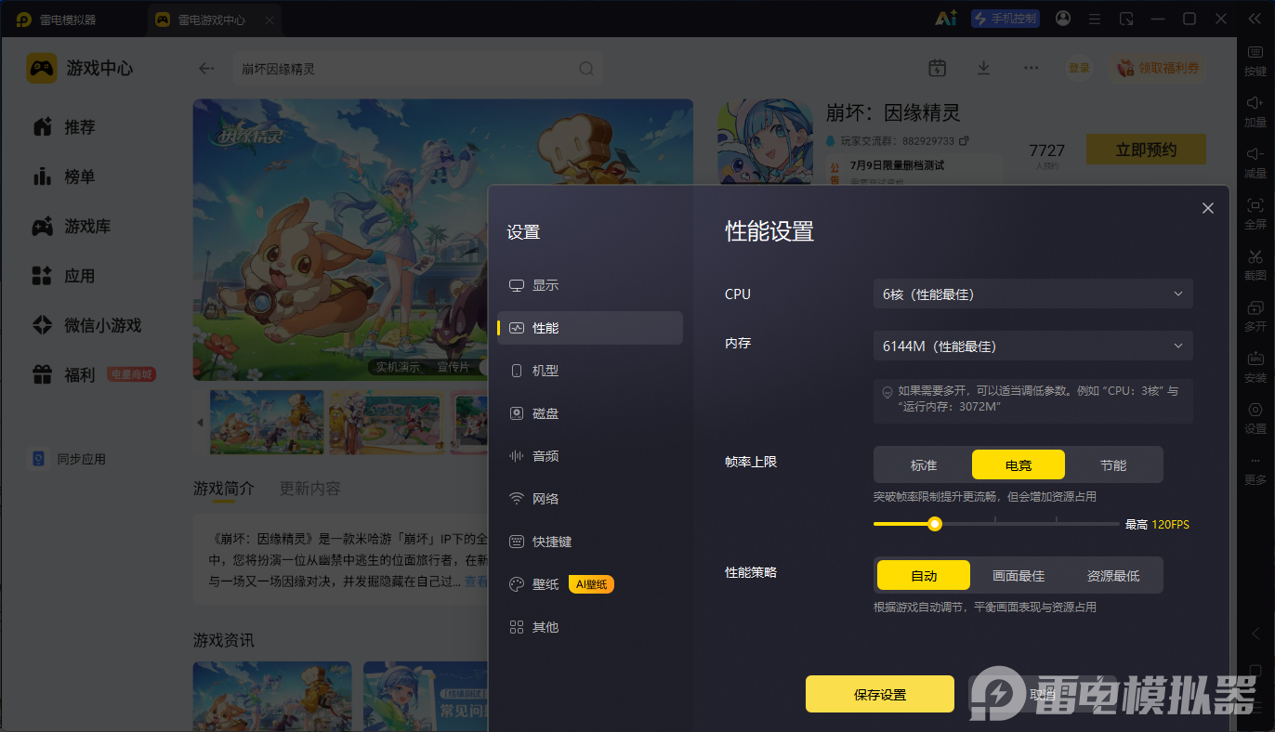
Task: Click the 减量 volume down icon
Action: [1255, 154]
